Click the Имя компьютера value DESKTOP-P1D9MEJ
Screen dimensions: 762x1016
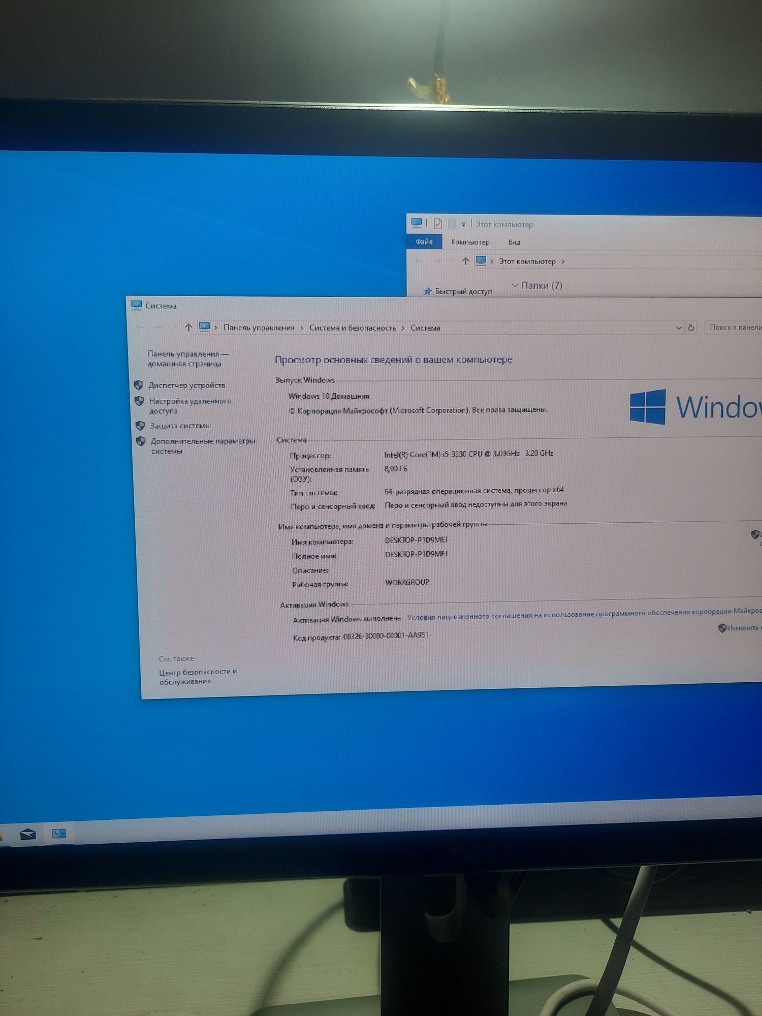(416, 539)
